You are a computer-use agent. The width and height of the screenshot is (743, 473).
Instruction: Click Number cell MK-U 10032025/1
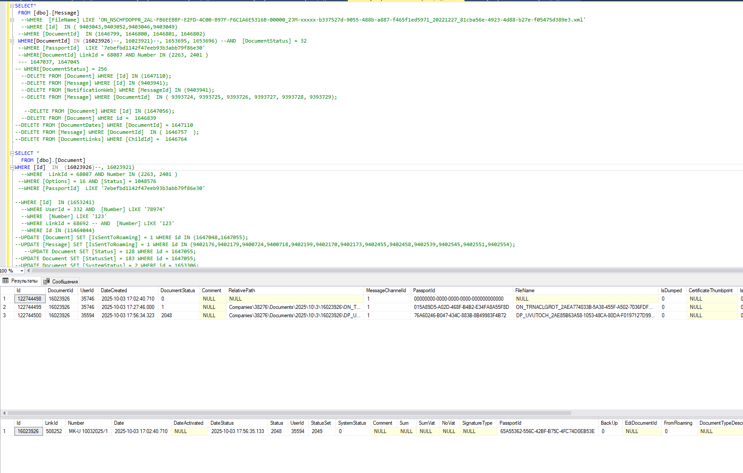89,431
